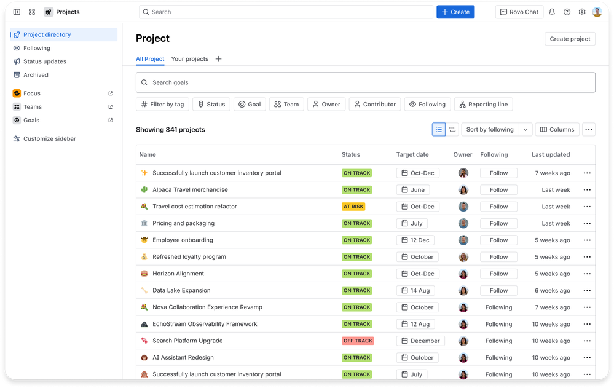Image resolution: width=614 pixels, height=388 pixels.
Task: Follow the Employee onboarding project
Action: 498,240
